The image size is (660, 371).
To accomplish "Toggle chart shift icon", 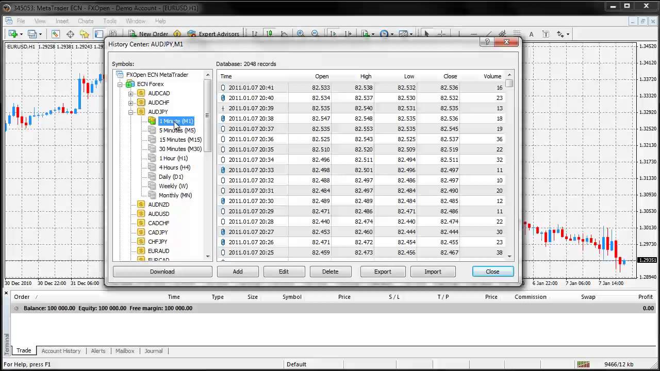I will [348, 34].
